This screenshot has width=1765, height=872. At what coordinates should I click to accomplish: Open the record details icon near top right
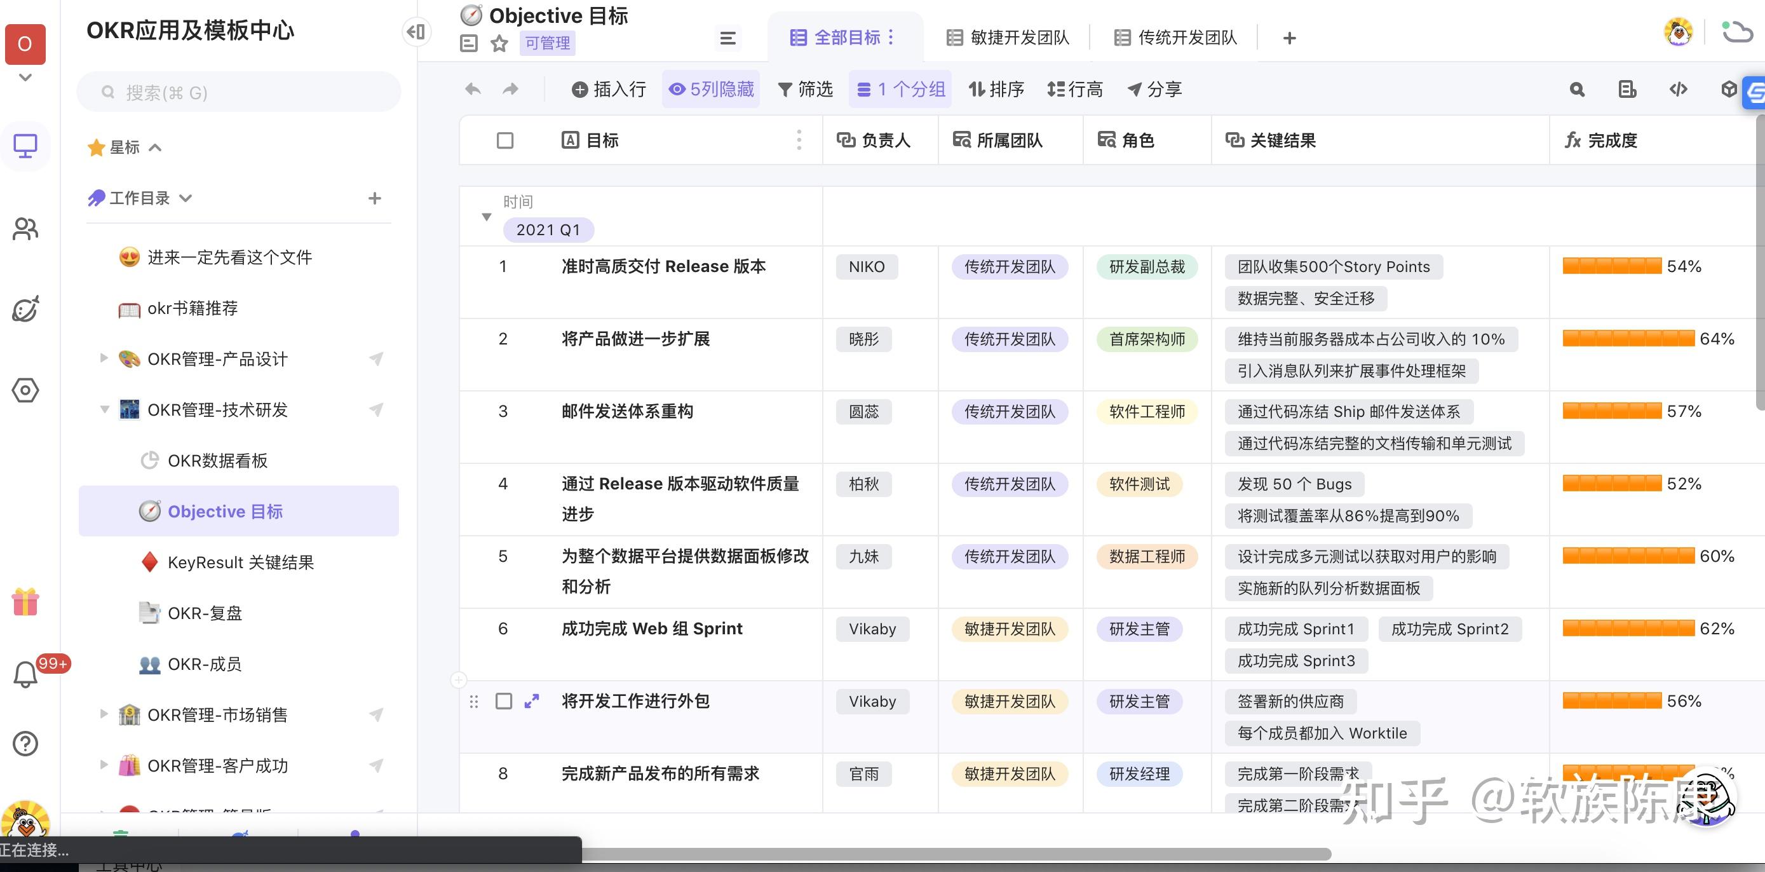[1626, 89]
